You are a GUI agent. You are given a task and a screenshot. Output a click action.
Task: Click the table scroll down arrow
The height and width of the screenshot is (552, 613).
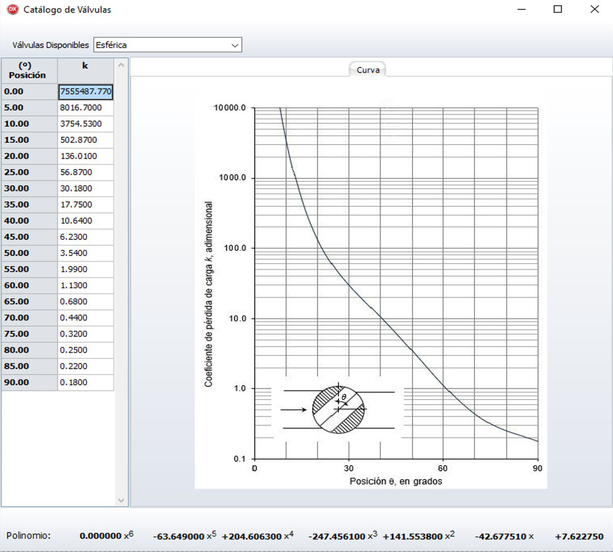121,500
